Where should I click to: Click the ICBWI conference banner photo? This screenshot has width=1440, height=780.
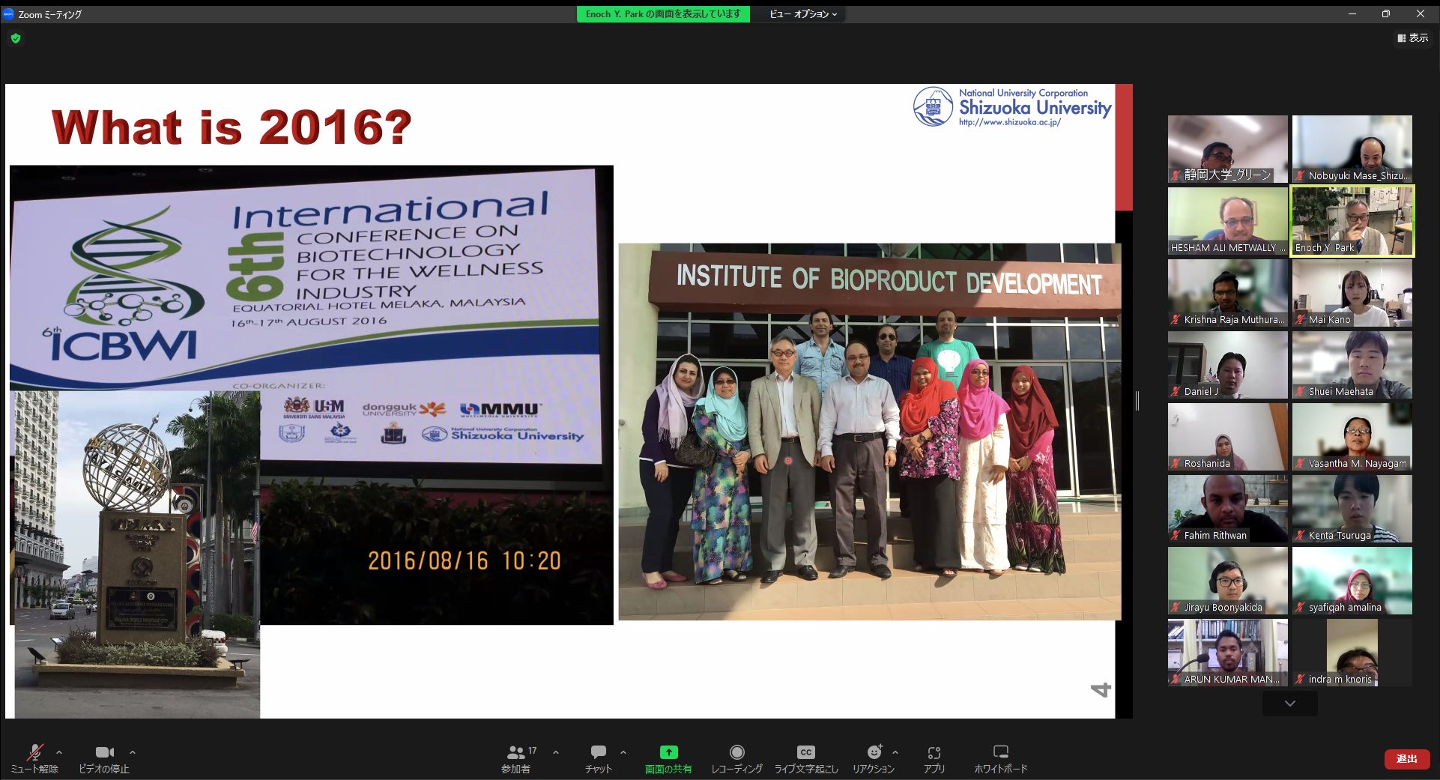[311, 395]
